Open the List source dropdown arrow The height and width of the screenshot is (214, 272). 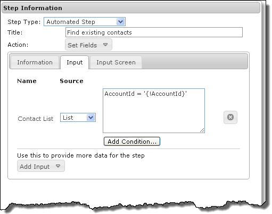pyautogui.click(x=91, y=118)
